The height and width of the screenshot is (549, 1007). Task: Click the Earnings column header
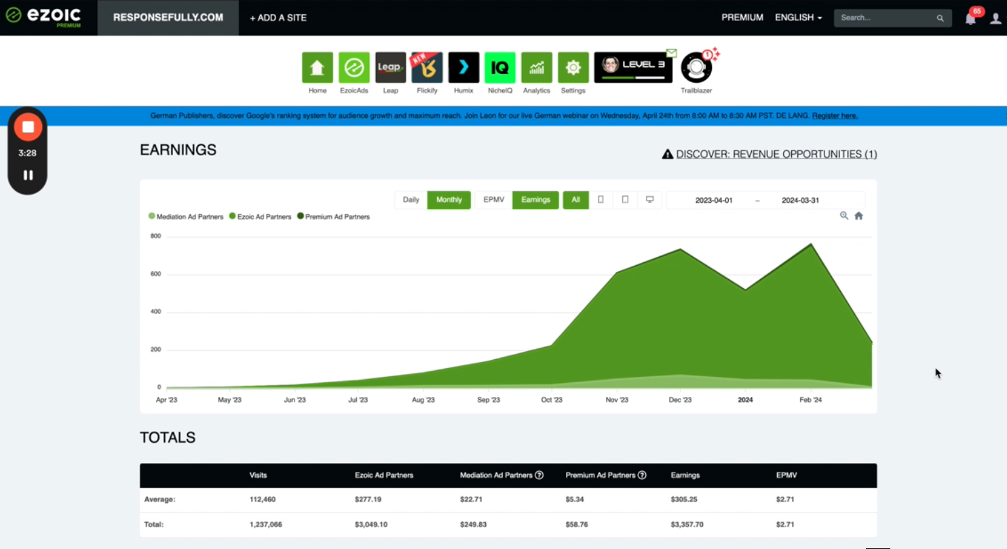[x=685, y=476]
